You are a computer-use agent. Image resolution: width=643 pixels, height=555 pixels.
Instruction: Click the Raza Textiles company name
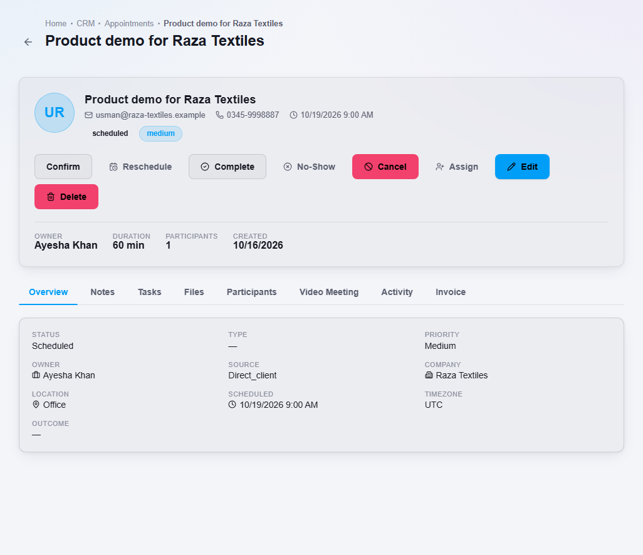click(x=462, y=375)
